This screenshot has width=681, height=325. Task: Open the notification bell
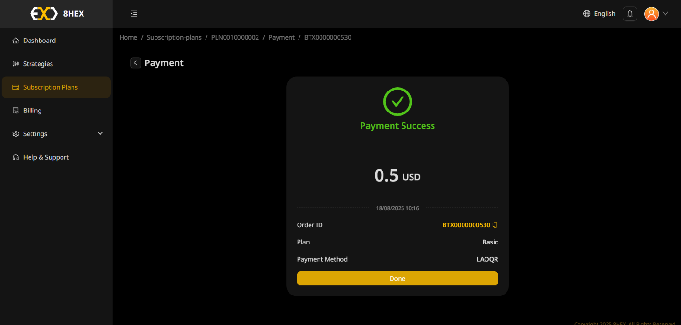[x=629, y=13]
